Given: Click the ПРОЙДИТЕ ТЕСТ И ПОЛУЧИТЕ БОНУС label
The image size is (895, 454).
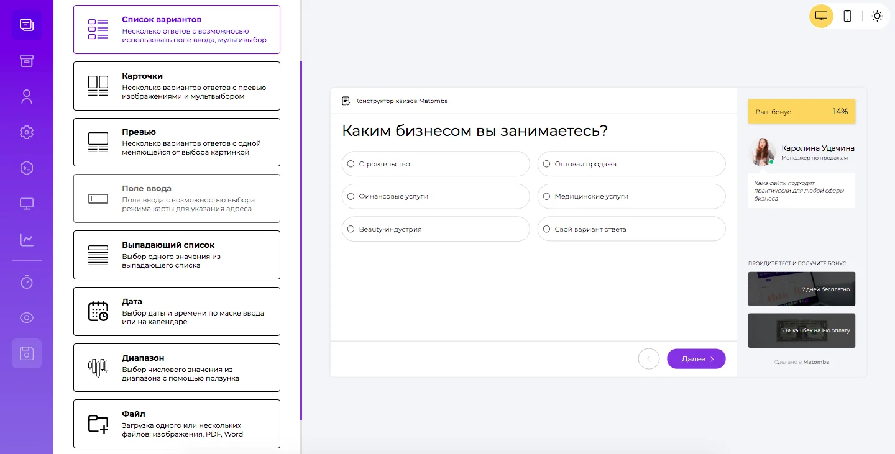Looking at the screenshot, I should coord(797,263).
